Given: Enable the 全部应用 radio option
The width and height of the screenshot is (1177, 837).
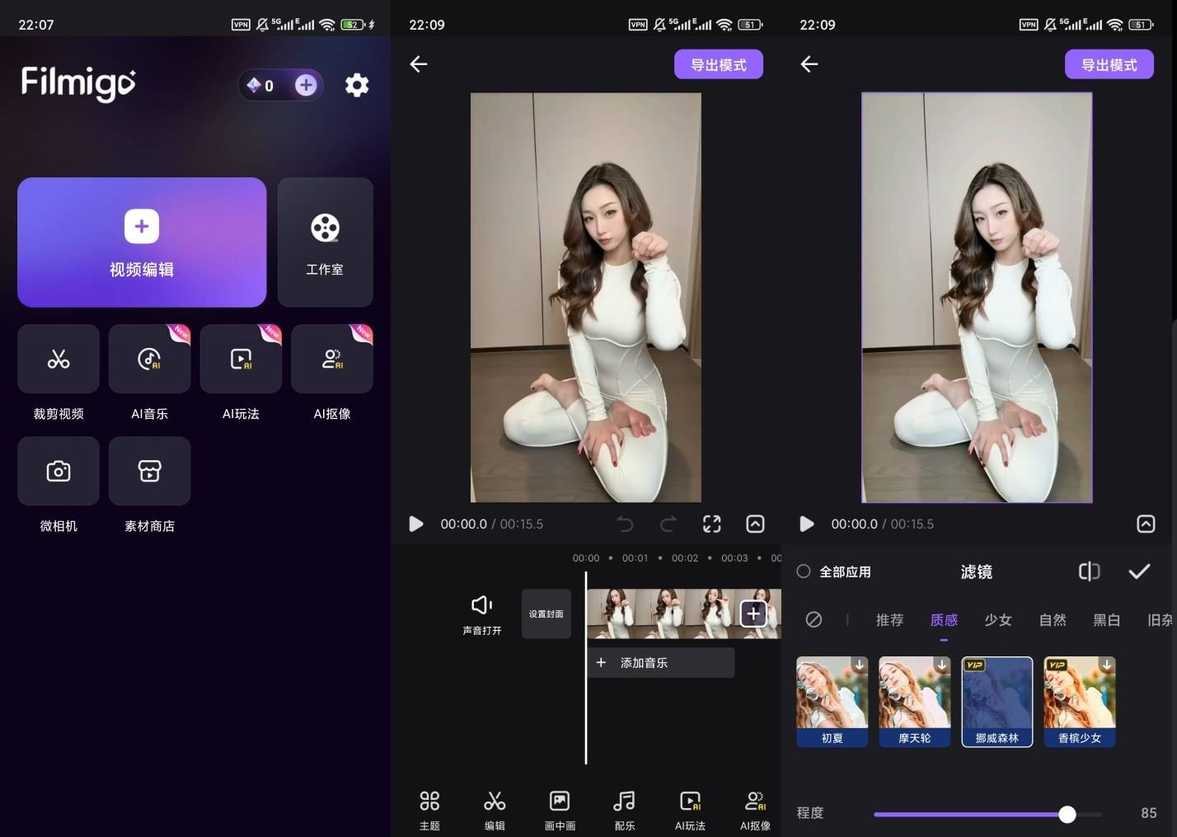Looking at the screenshot, I should [804, 571].
